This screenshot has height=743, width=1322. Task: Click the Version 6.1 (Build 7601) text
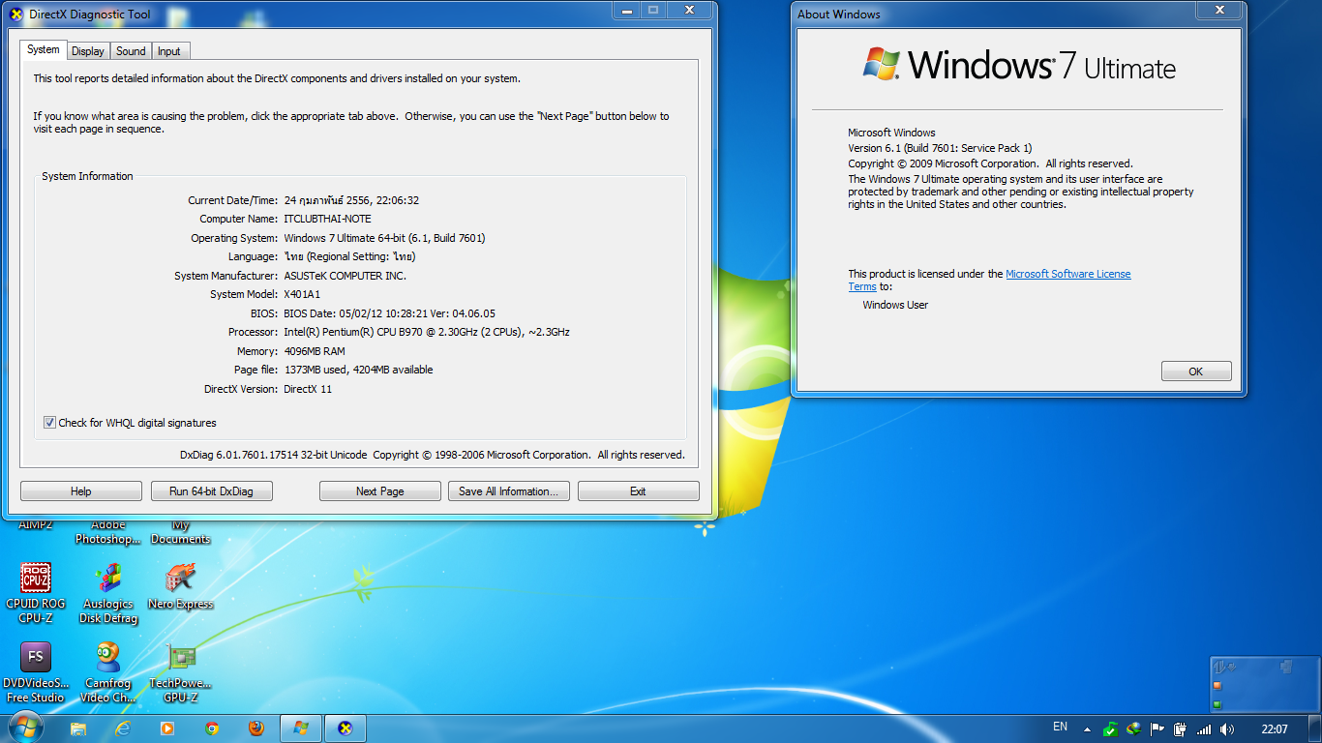(x=940, y=148)
